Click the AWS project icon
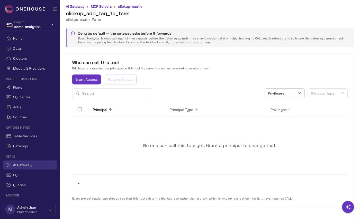 pos(9,24)
